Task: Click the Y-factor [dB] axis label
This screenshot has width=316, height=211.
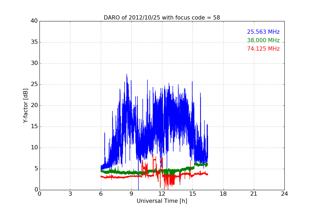Action: coord(26,105)
